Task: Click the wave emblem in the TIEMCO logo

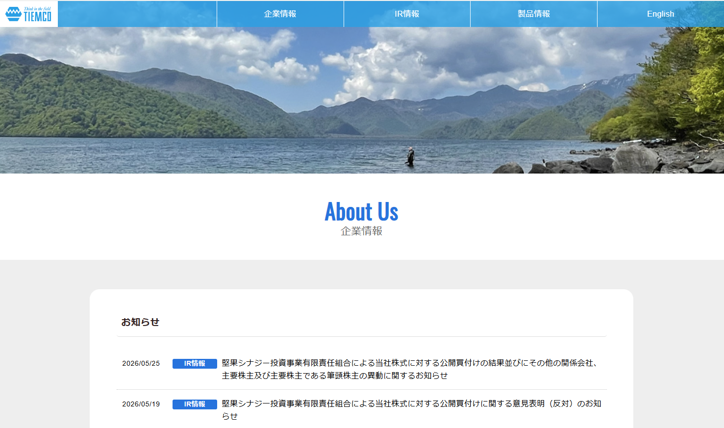Action: point(13,14)
